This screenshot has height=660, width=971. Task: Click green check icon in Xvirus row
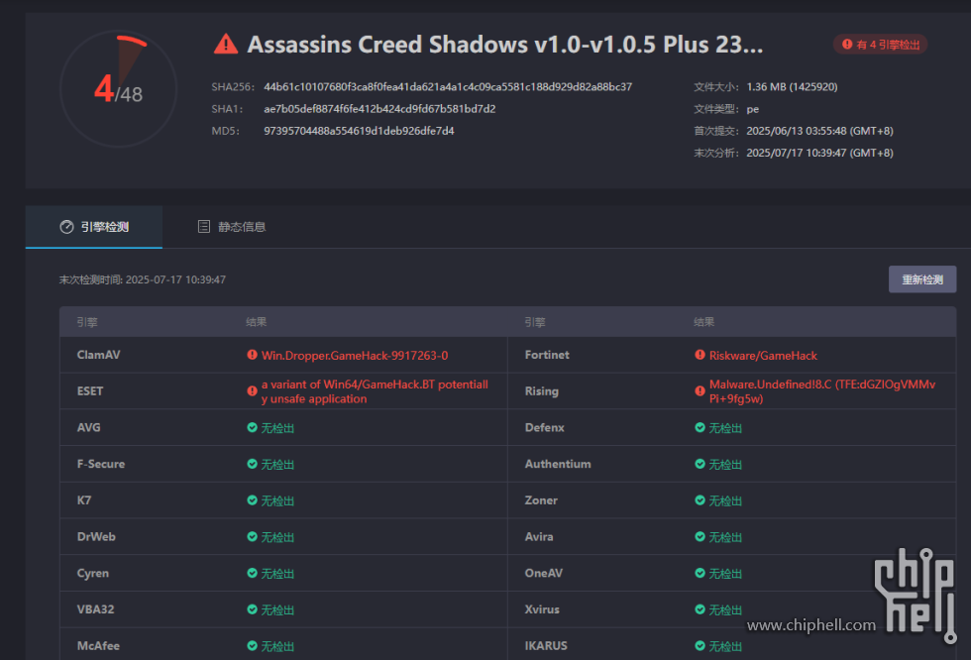pos(700,609)
